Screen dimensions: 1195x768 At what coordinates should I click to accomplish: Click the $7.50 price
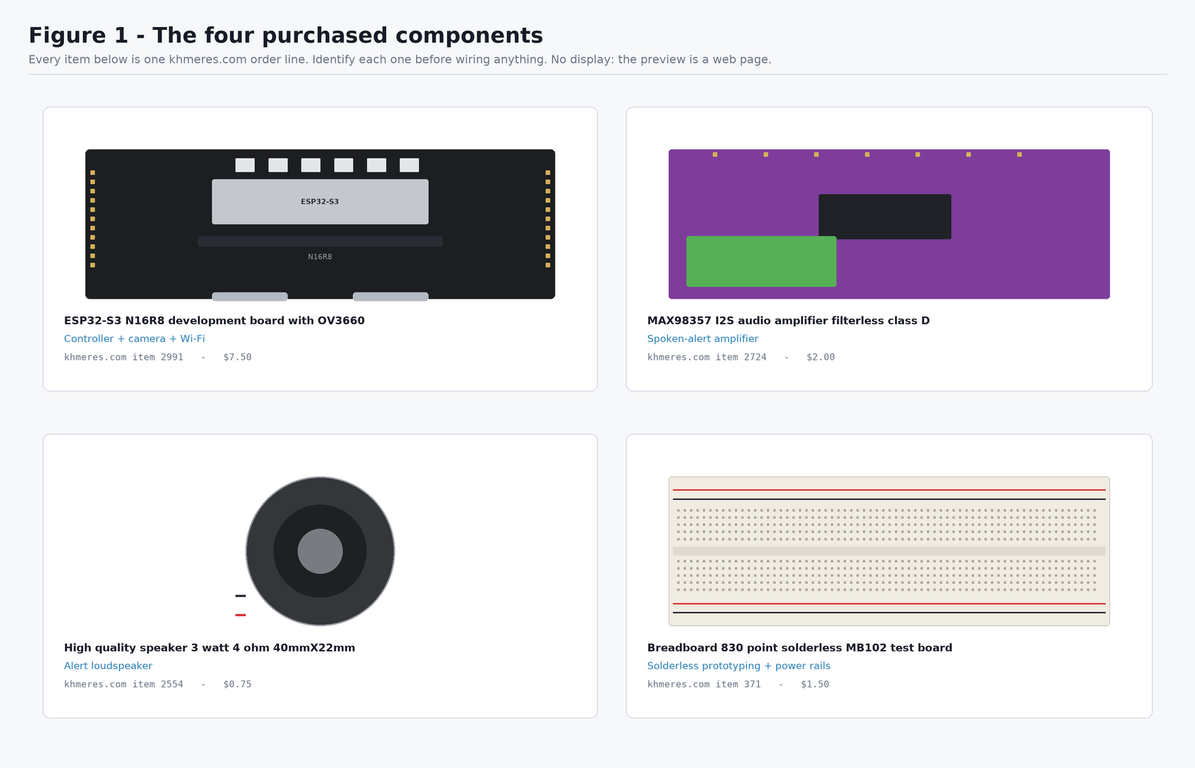pyautogui.click(x=238, y=357)
